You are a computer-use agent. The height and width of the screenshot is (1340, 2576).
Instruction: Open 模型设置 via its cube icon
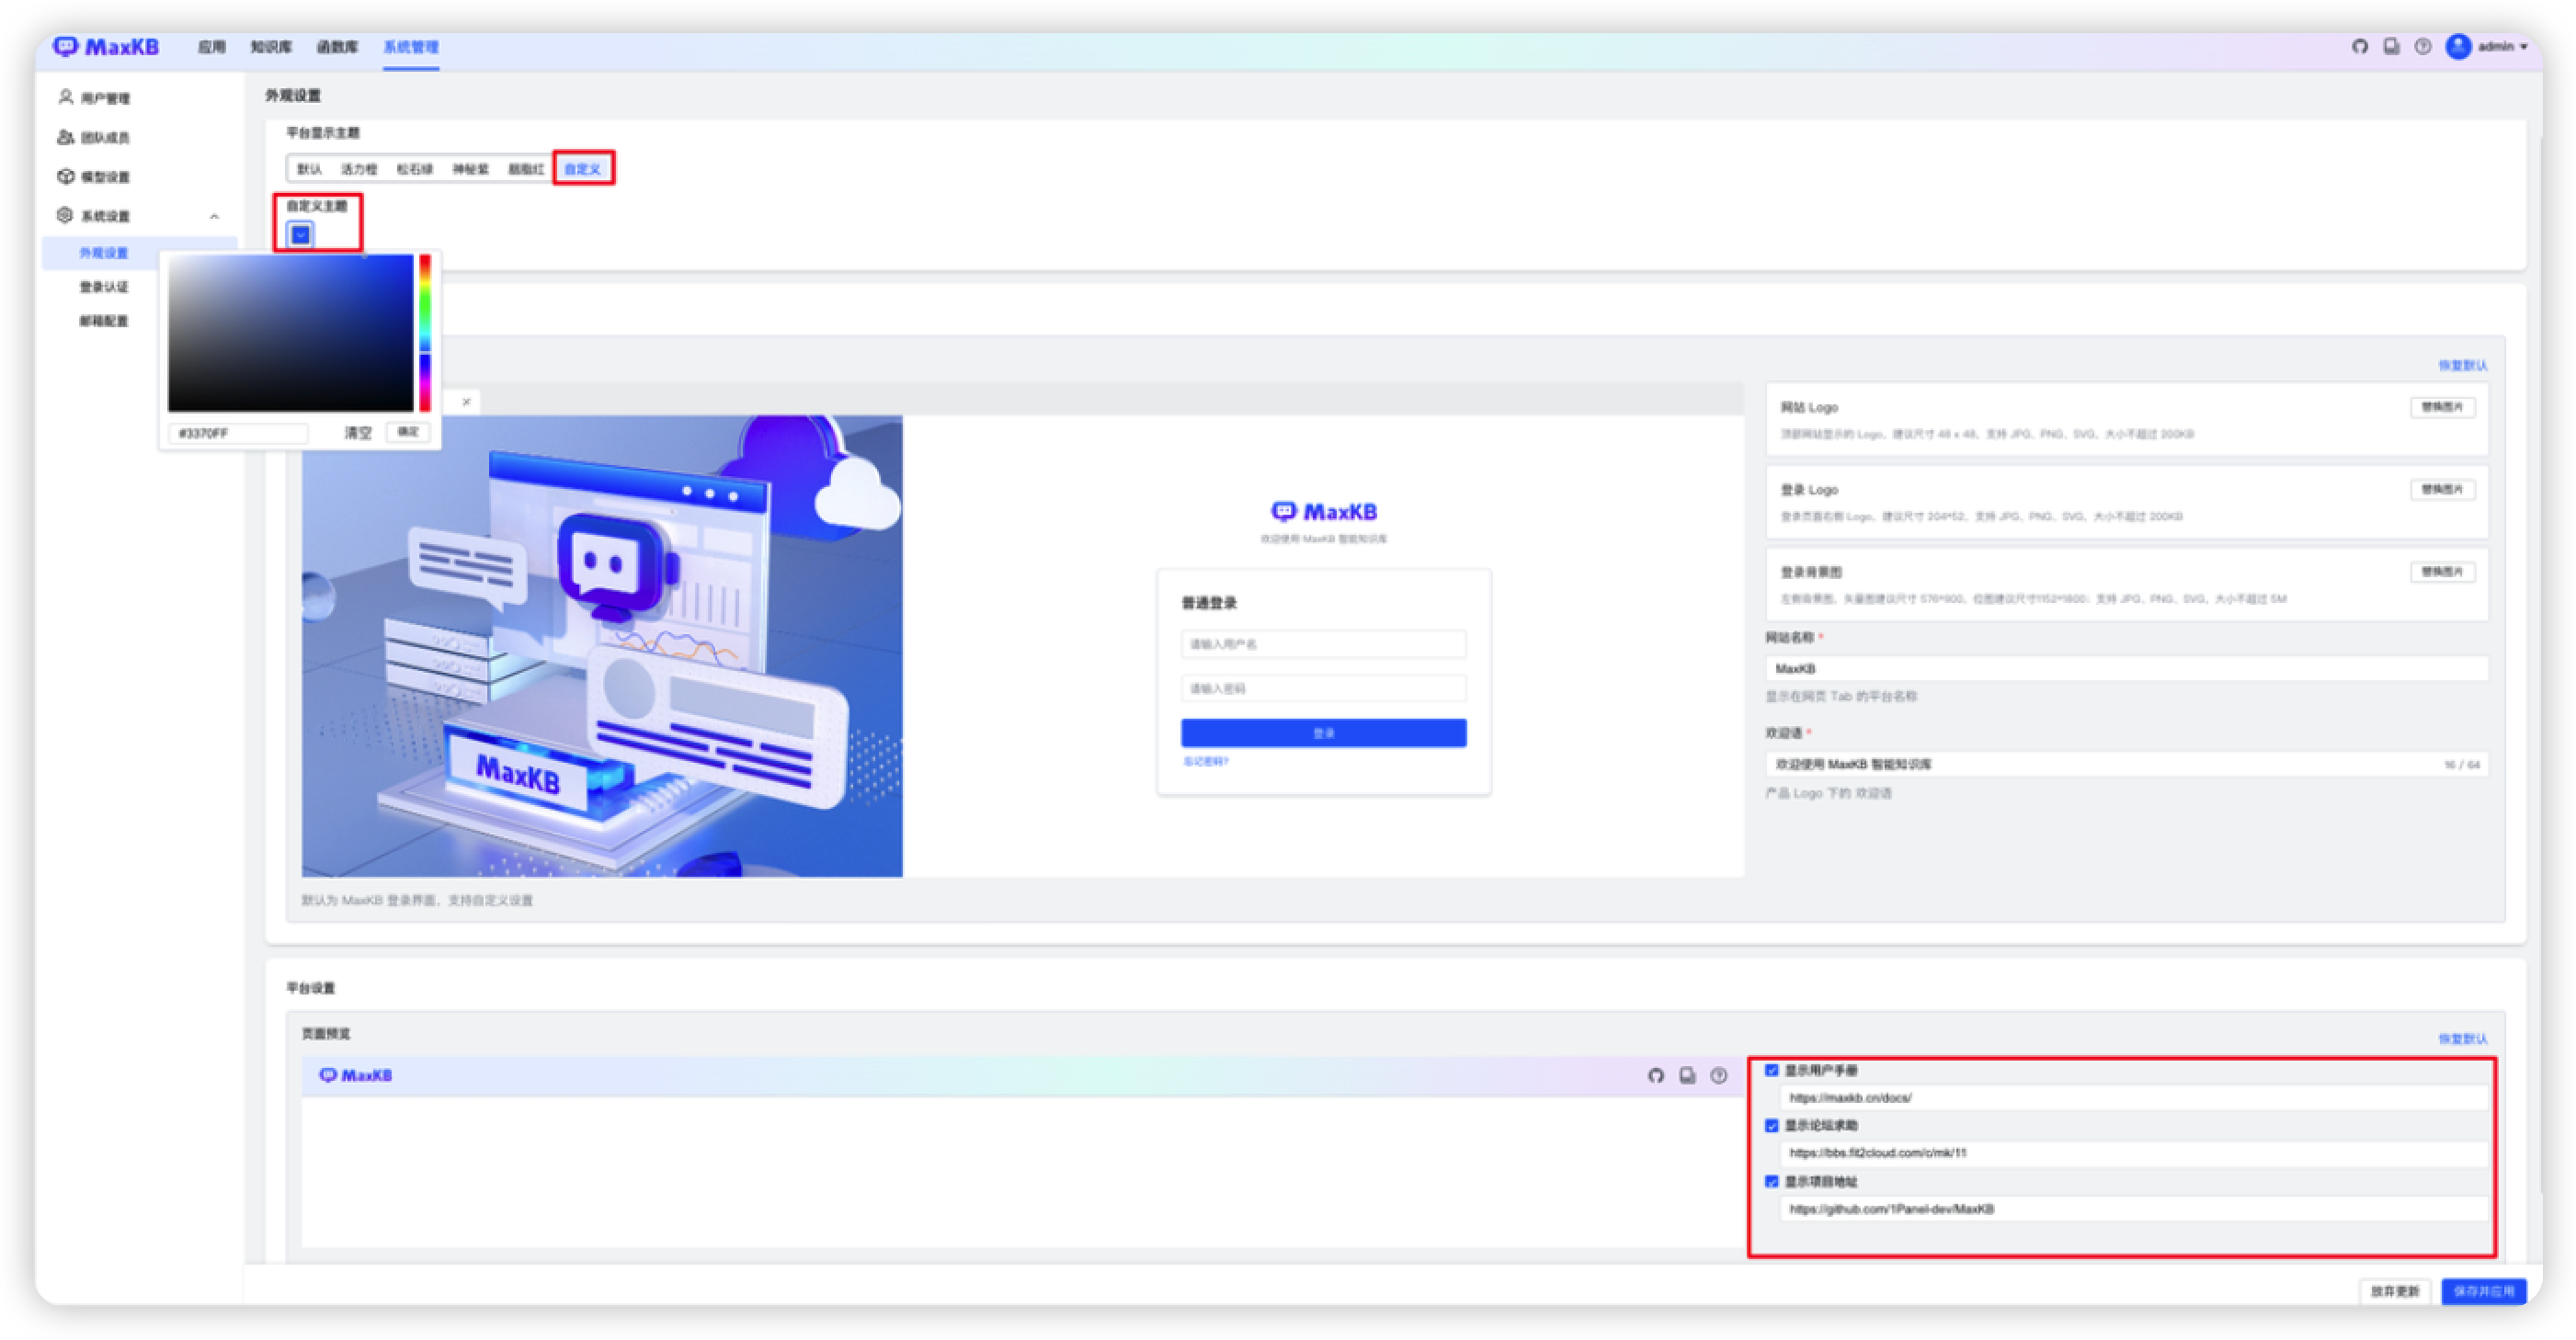(66, 176)
